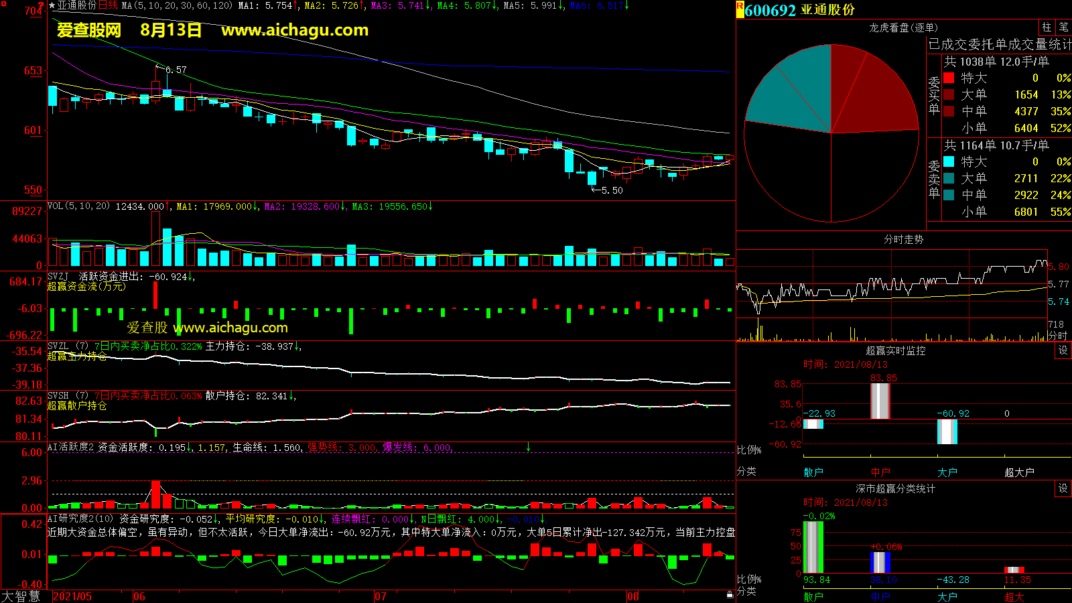Click the red square icon in top-left corner

tap(3, 4)
